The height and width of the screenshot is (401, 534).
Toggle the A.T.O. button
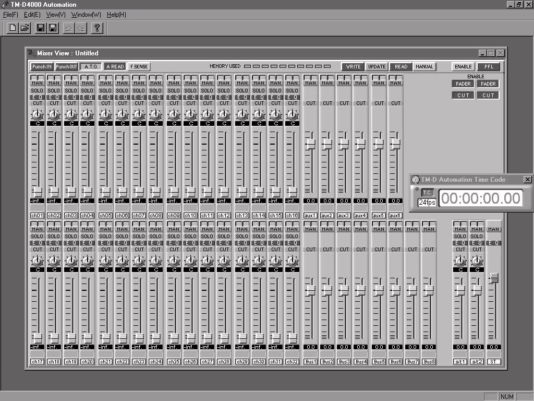[91, 66]
